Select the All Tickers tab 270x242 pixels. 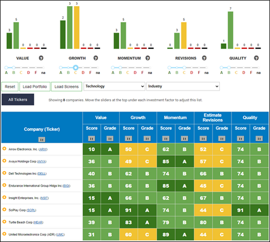(18, 100)
